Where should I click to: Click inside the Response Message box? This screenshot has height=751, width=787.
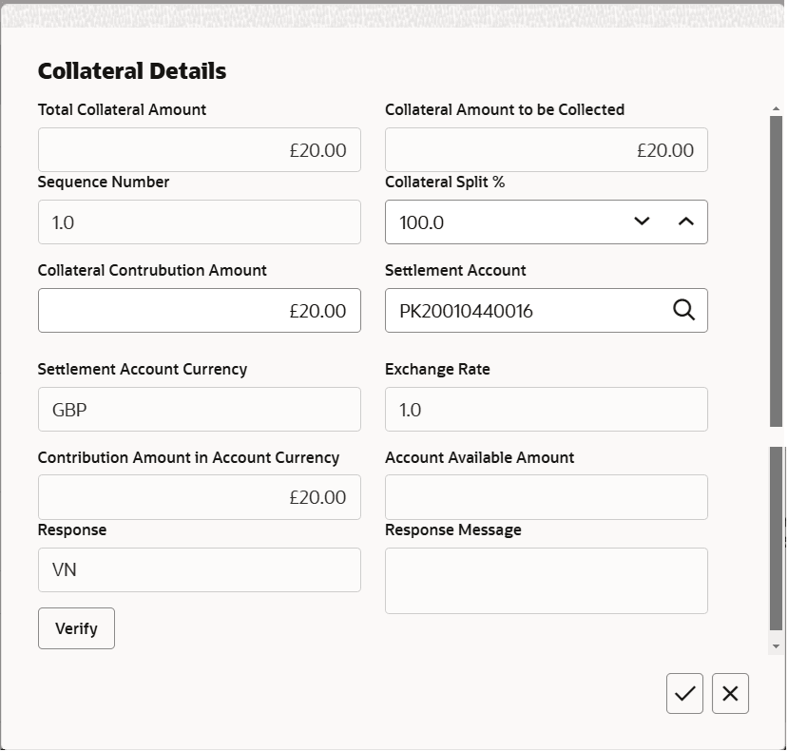pos(546,580)
